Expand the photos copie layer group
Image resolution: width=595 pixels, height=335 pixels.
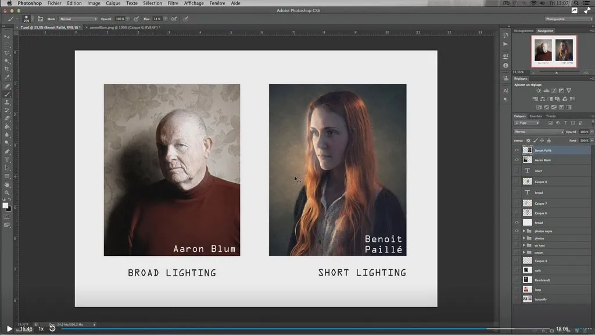pos(524,231)
